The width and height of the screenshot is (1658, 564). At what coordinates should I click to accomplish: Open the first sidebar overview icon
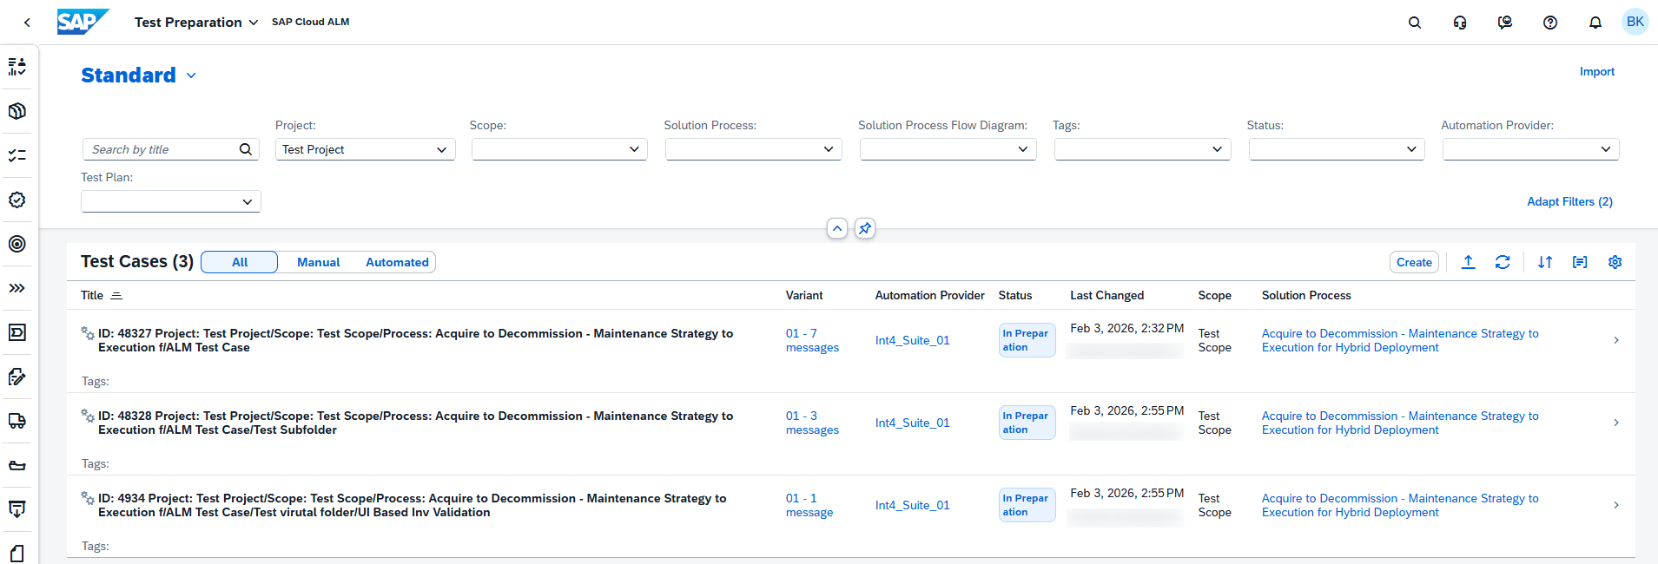click(17, 67)
